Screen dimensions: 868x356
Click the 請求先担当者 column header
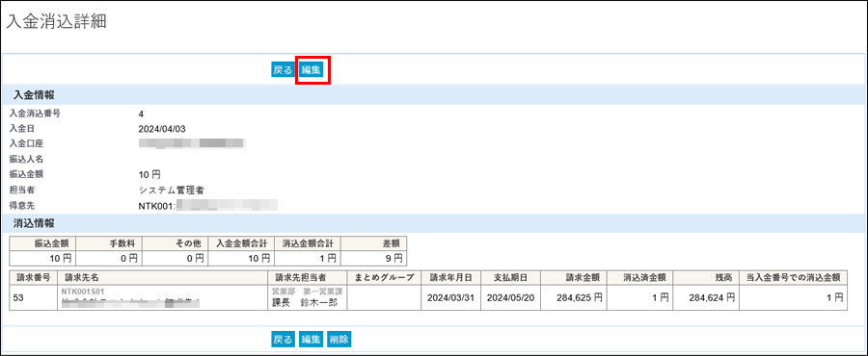point(308,278)
